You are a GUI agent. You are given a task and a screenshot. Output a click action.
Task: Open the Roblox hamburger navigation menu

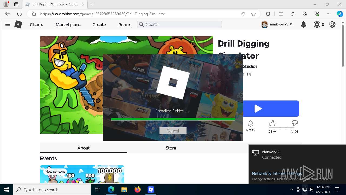[x=8, y=24]
